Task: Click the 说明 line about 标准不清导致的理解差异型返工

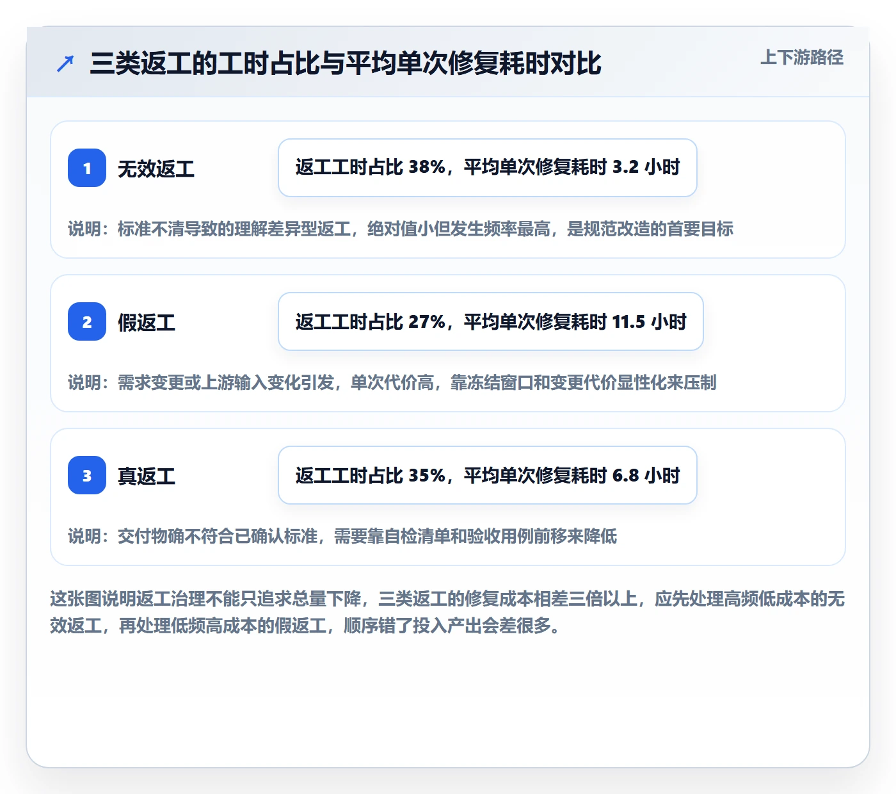Action: [401, 229]
